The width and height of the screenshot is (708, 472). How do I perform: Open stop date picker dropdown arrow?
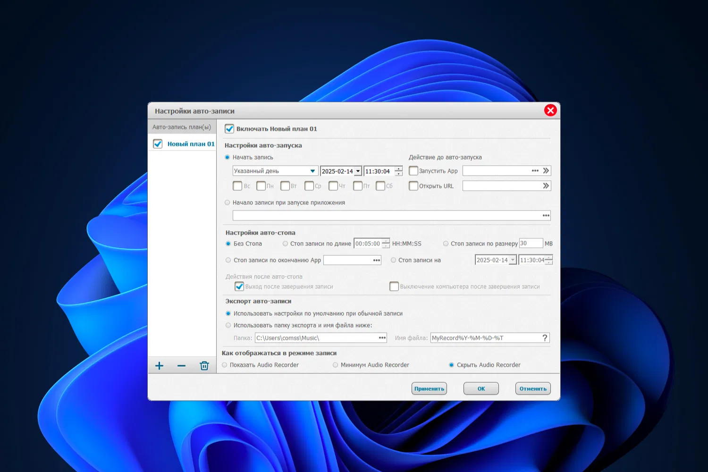click(x=513, y=260)
